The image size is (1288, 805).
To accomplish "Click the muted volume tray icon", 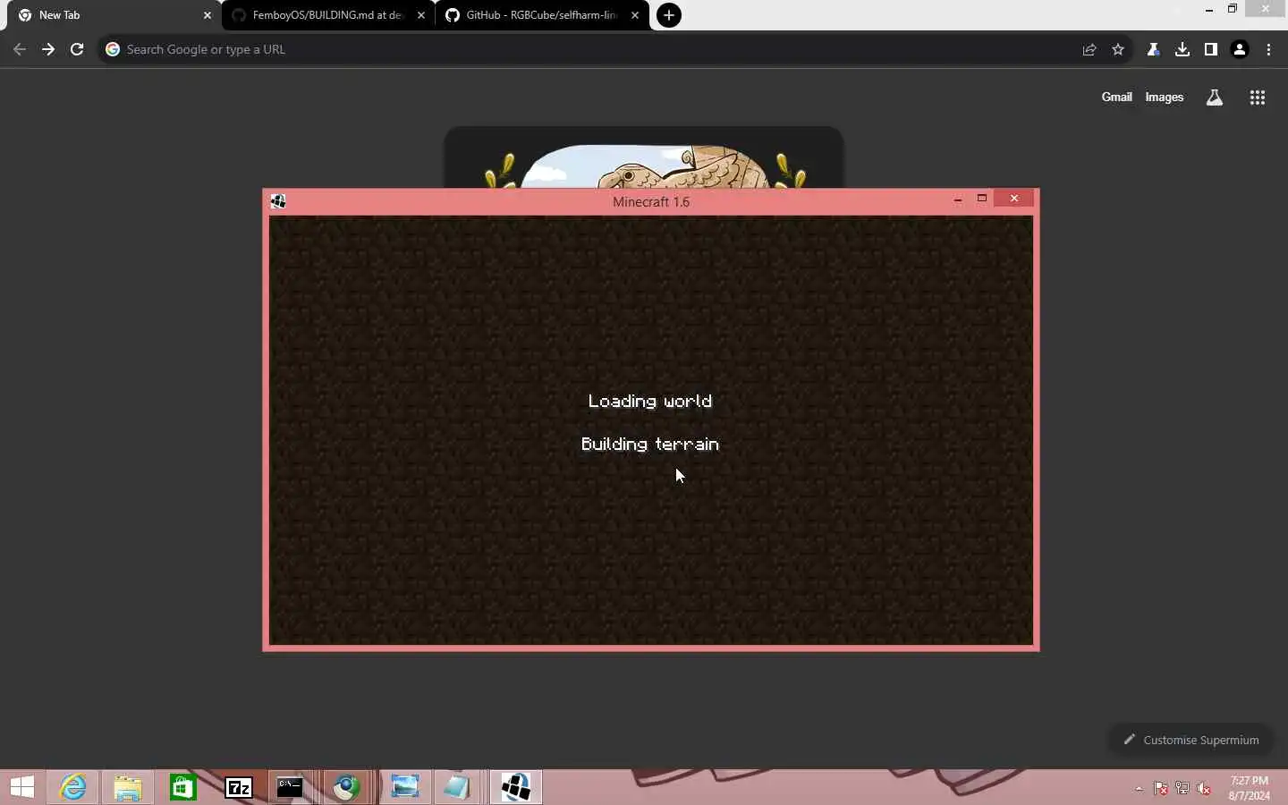I will point(1205,789).
